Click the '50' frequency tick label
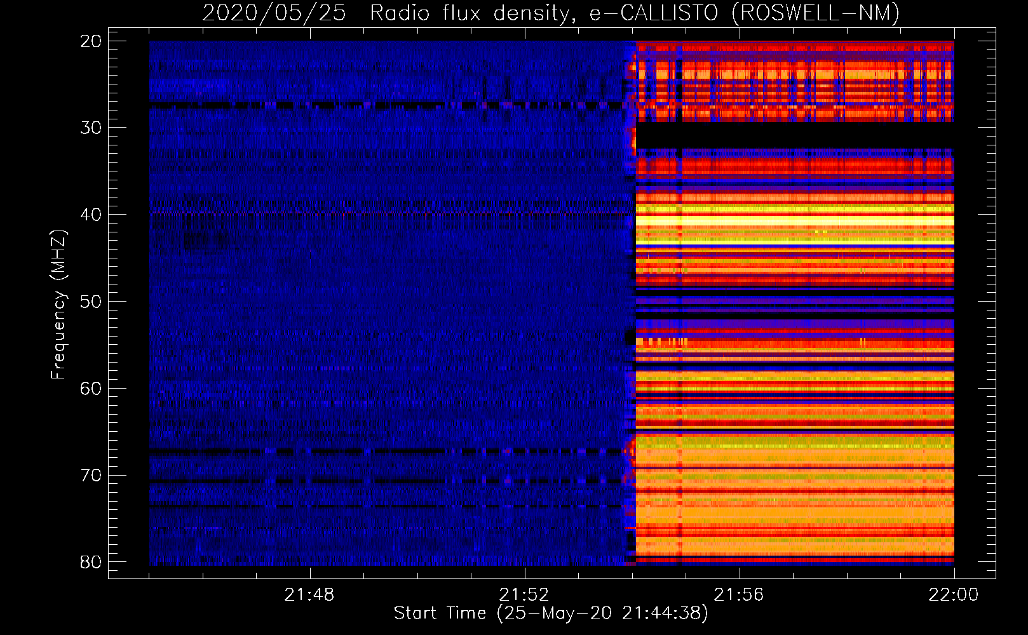Viewport: 1028px width, 635px height. (x=91, y=302)
